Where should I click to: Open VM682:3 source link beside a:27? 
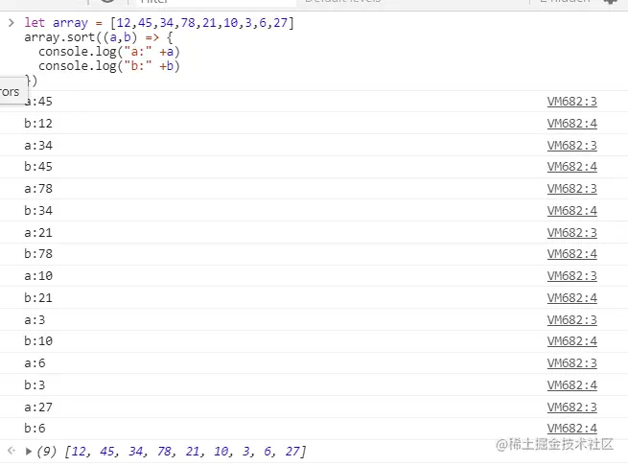pos(572,408)
